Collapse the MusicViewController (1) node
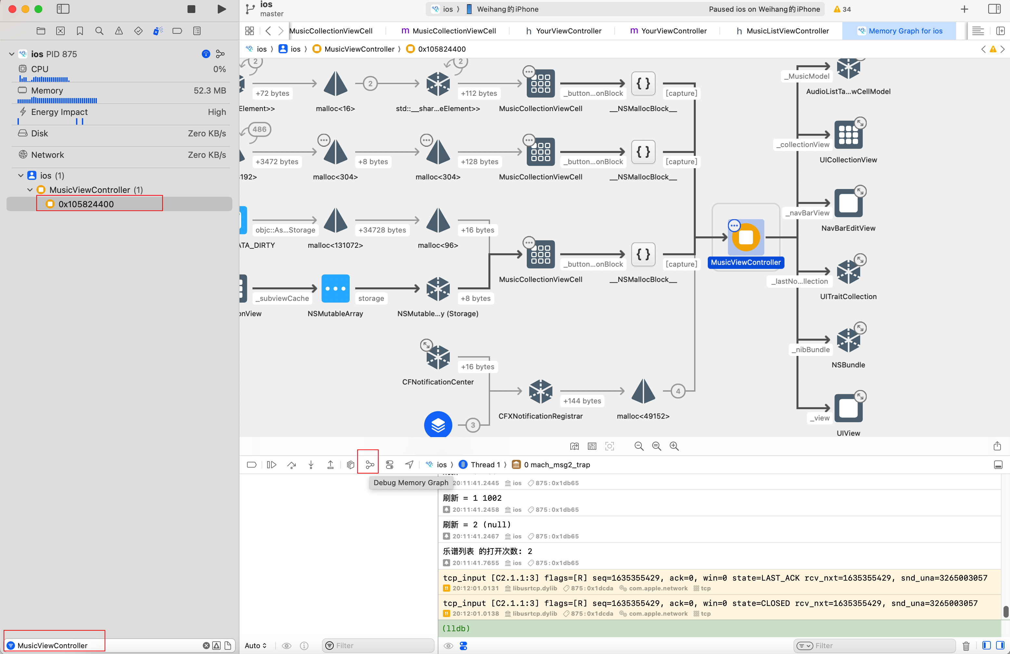 click(30, 190)
